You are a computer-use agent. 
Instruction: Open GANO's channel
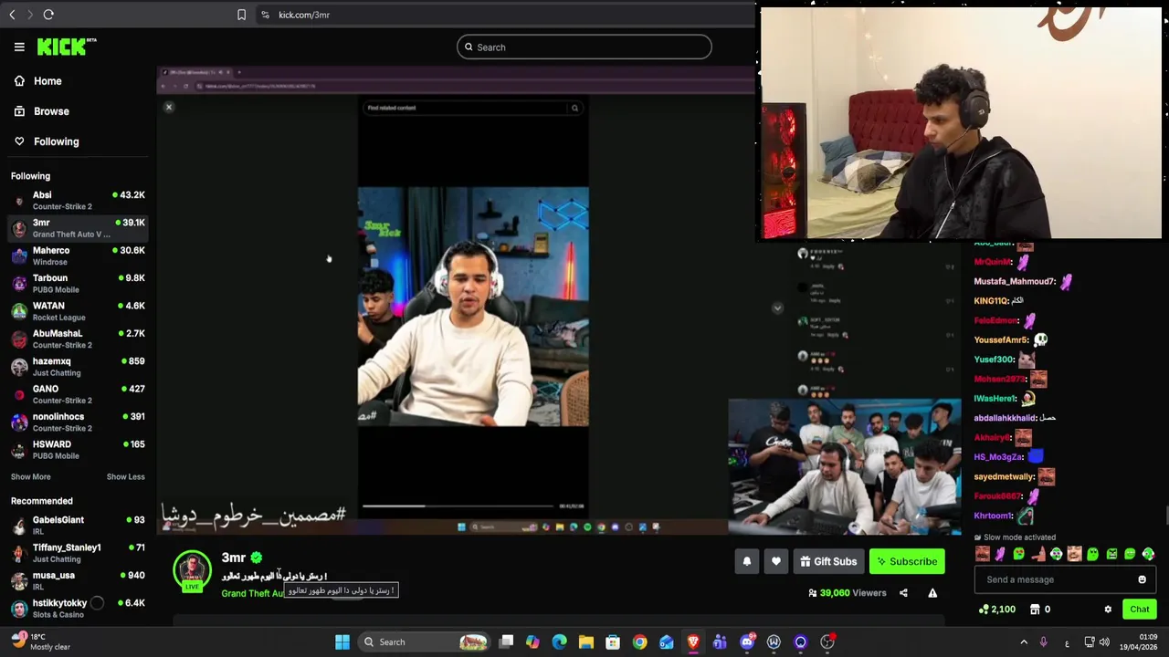[78, 394]
